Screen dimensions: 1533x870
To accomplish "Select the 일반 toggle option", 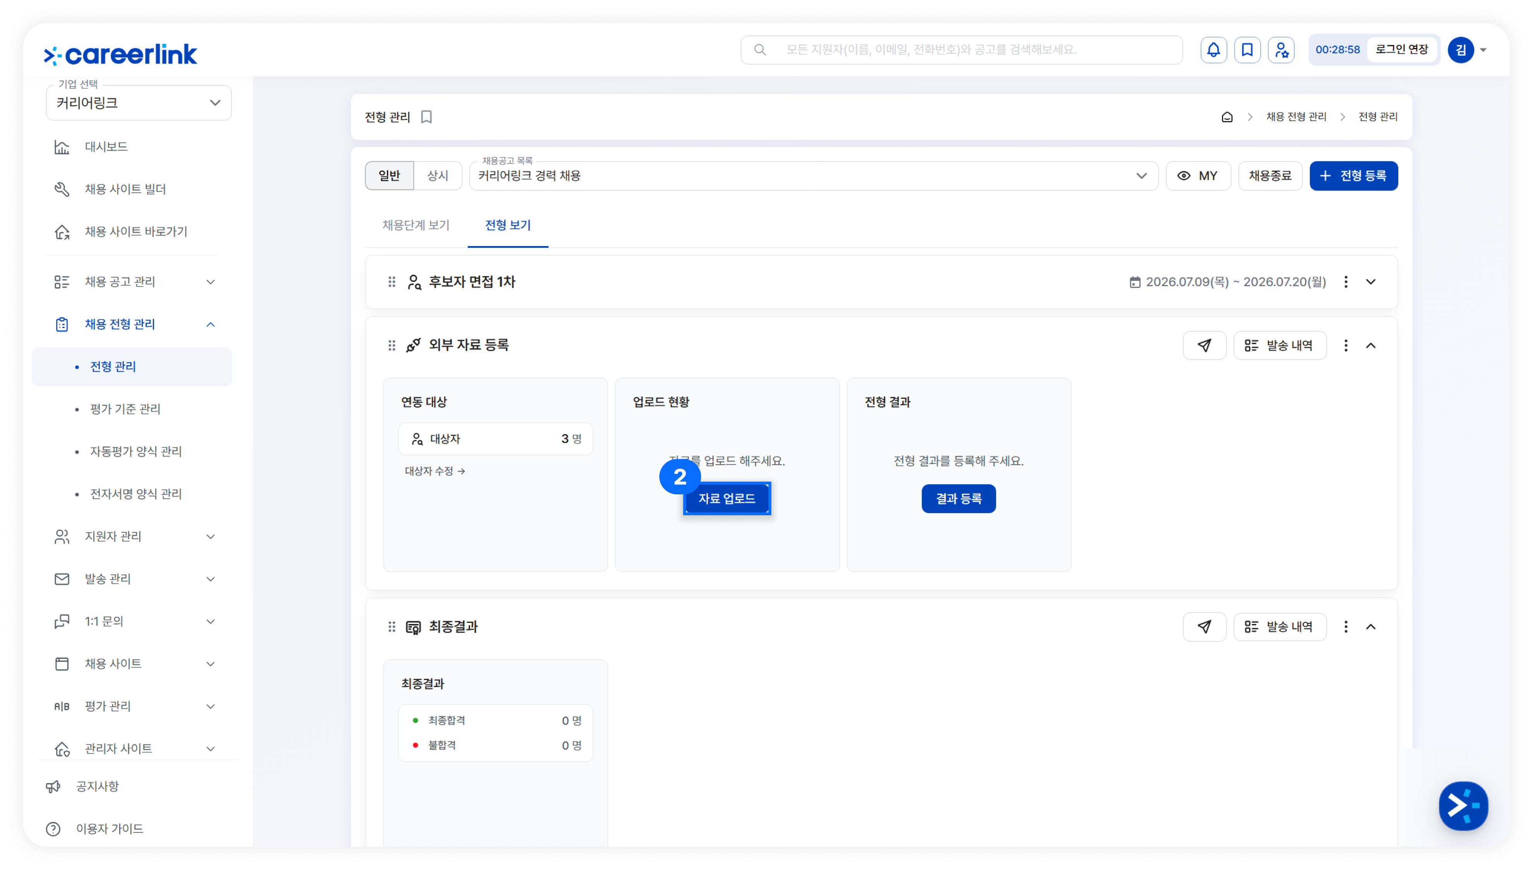I will (x=389, y=176).
